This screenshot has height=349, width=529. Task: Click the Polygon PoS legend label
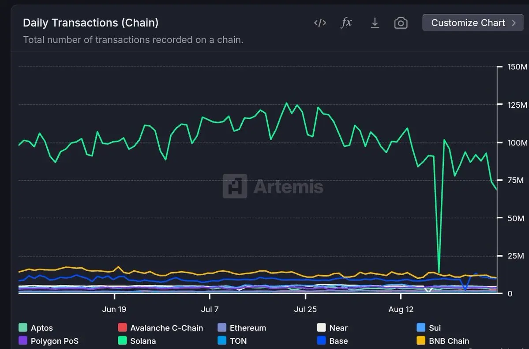tap(55, 341)
